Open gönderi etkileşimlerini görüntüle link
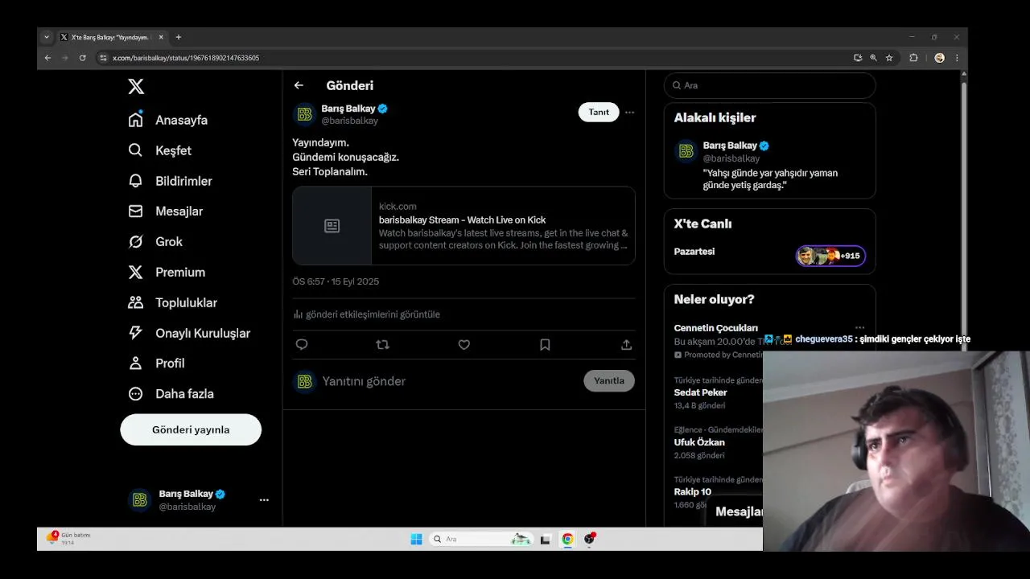 point(366,314)
